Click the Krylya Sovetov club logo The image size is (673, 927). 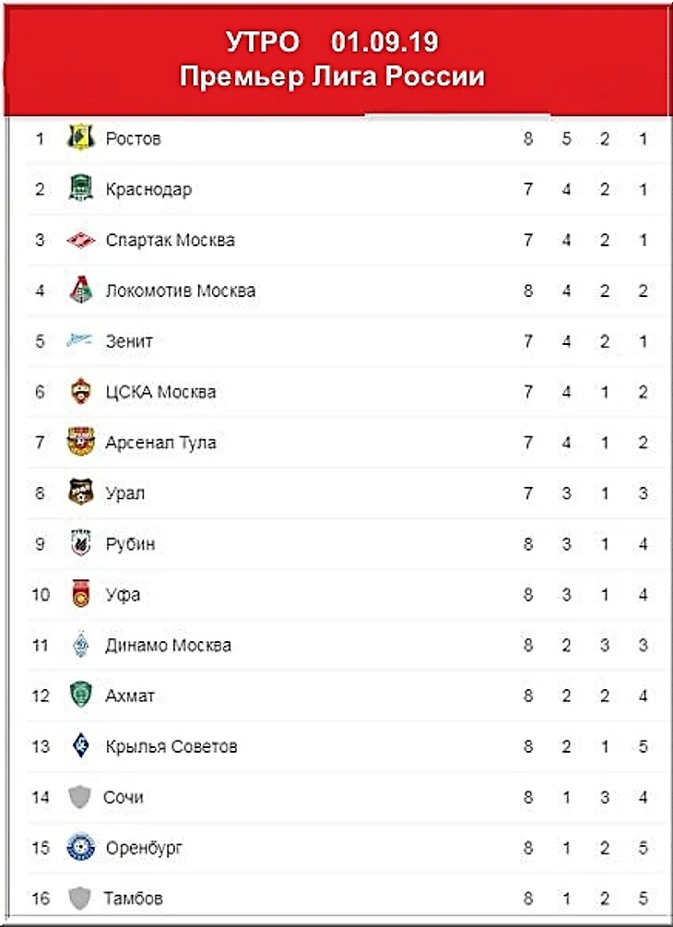(81, 746)
